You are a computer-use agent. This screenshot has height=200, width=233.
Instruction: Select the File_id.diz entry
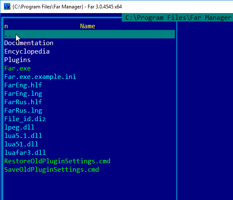click(25, 119)
